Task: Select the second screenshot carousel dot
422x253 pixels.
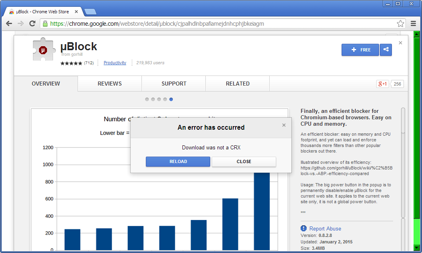Action: point(153,99)
